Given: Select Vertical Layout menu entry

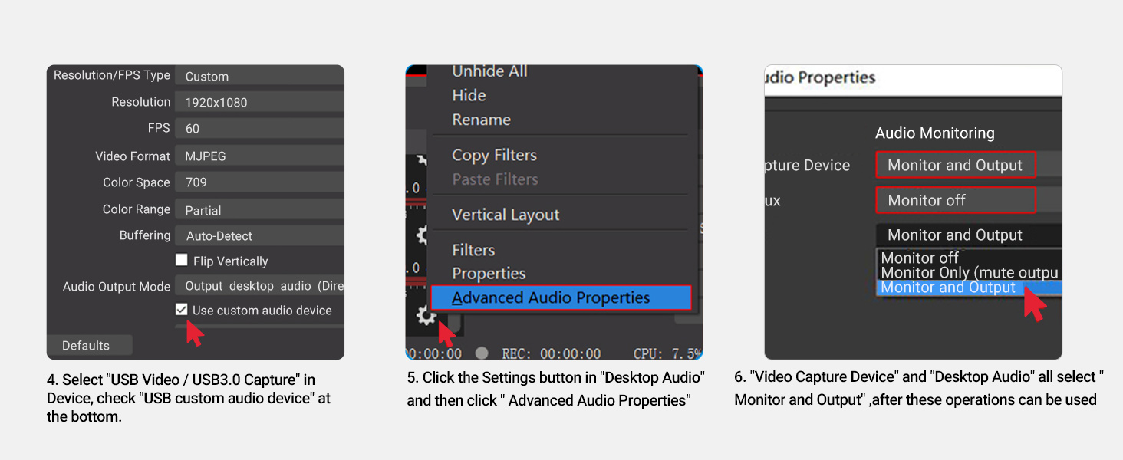Looking at the screenshot, I should tap(506, 215).
